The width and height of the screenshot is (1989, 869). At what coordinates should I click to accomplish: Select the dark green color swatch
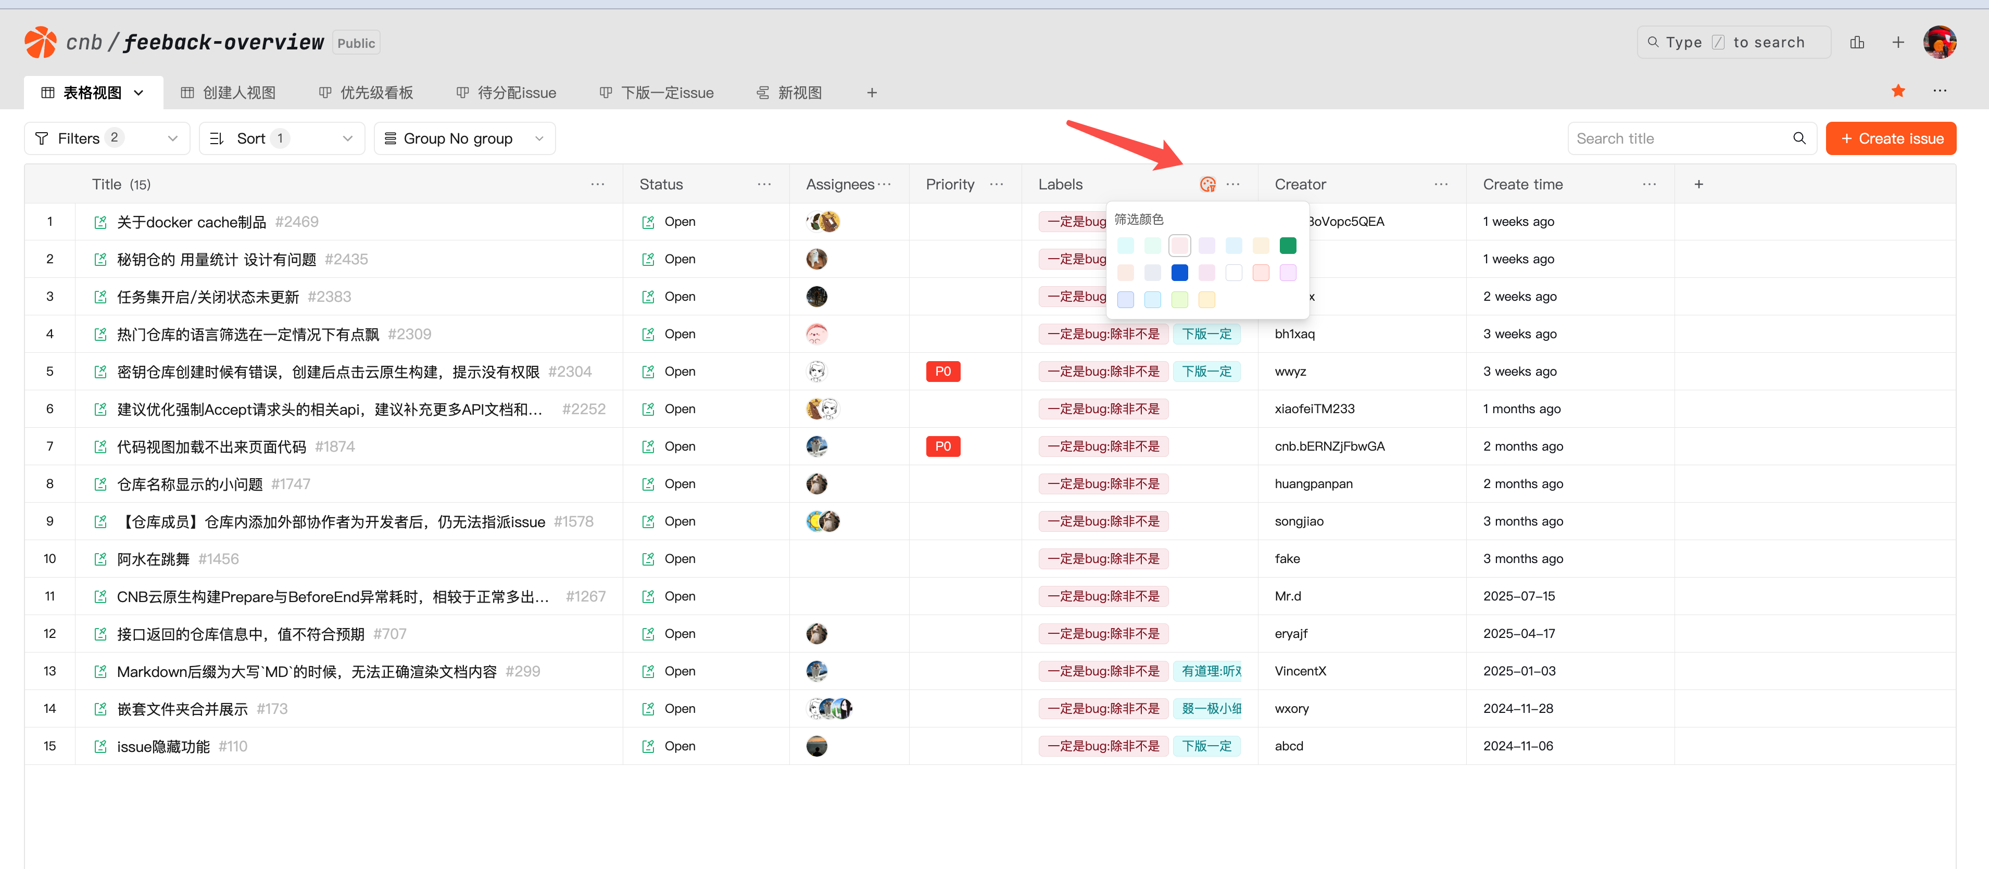(1287, 246)
